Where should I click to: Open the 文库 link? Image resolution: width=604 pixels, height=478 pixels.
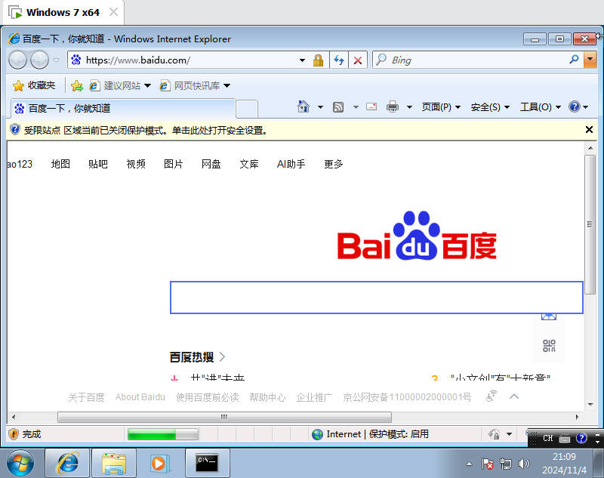pos(249,164)
